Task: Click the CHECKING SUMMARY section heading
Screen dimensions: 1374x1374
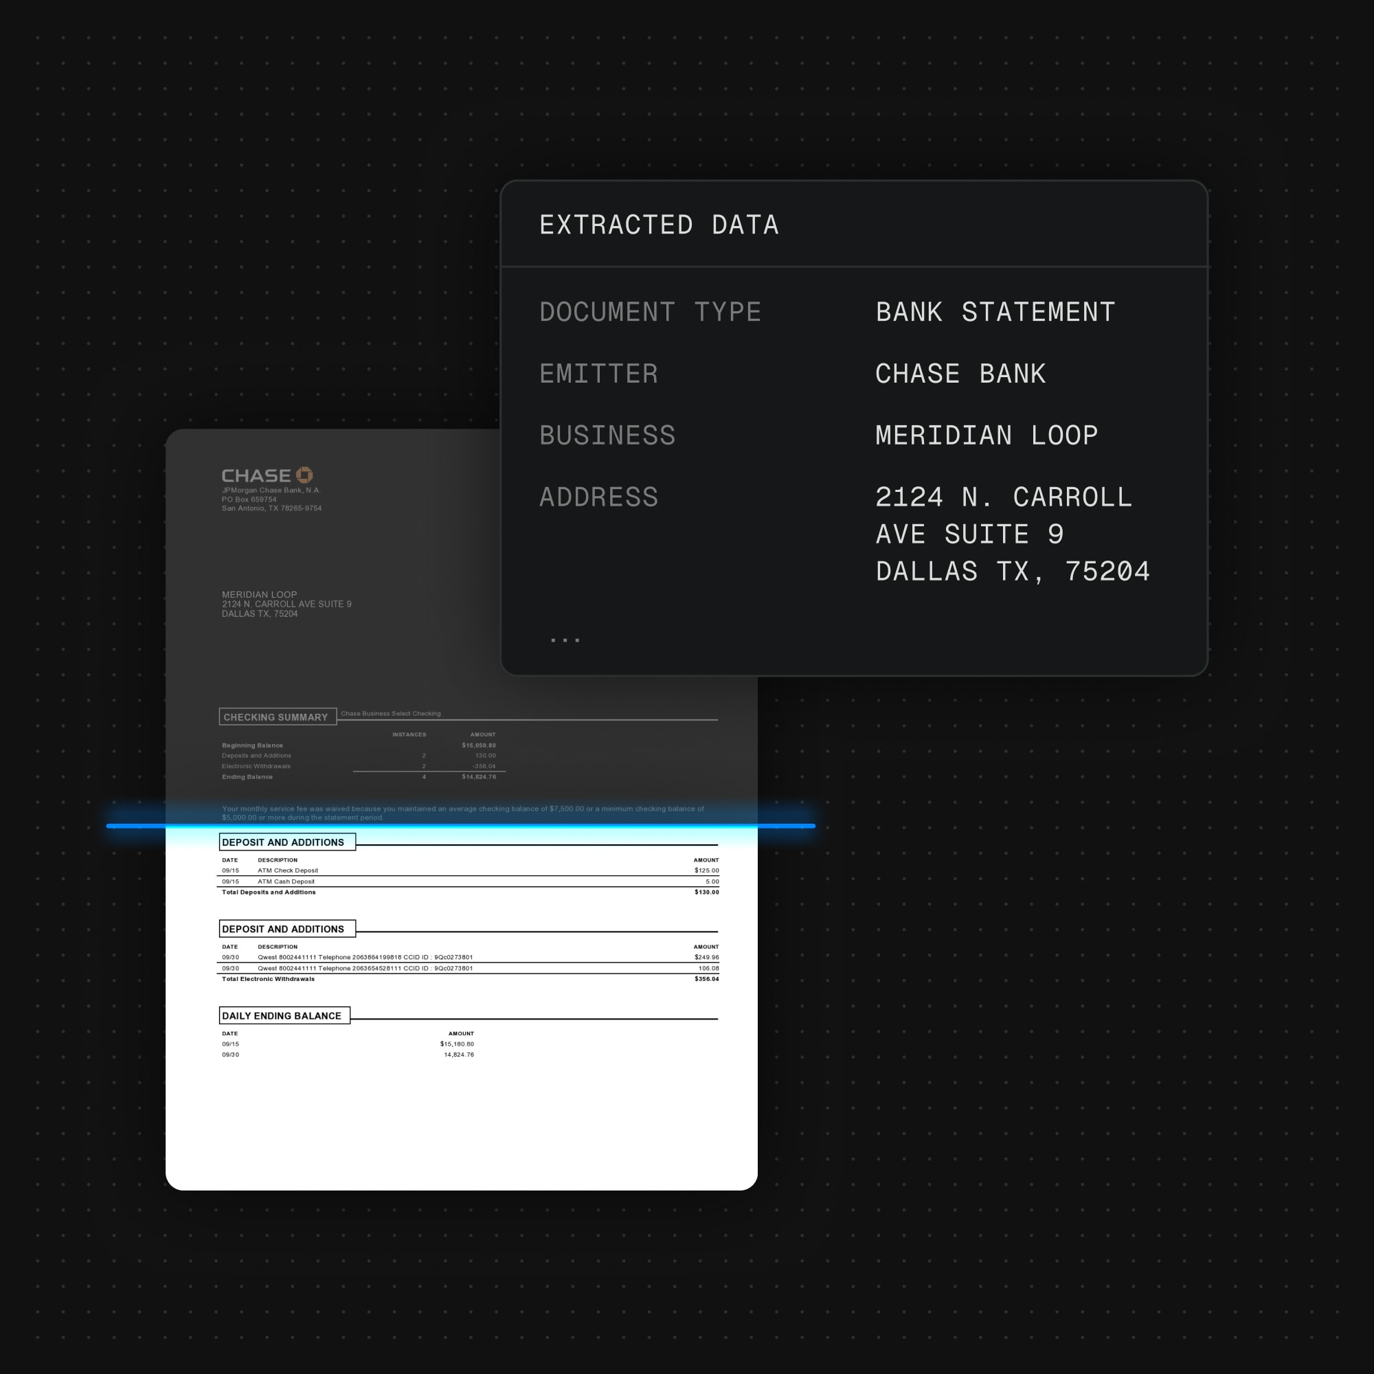Action: [276, 717]
